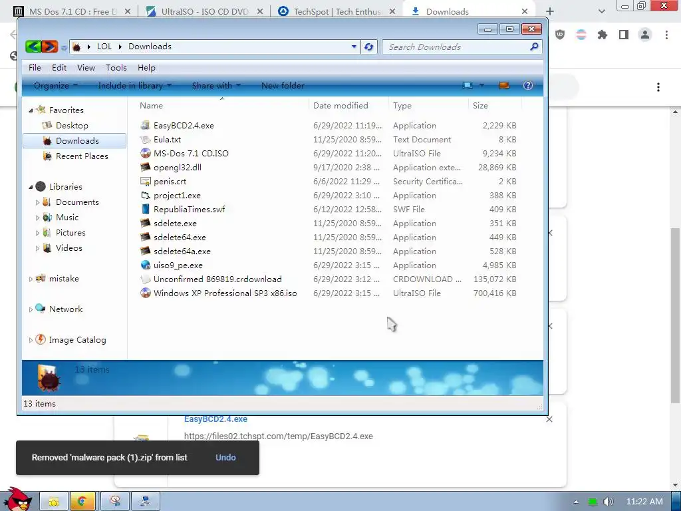Image resolution: width=681 pixels, height=511 pixels.
Task: Select the Windows XP Professional SP3 iso icon
Action: (146, 293)
